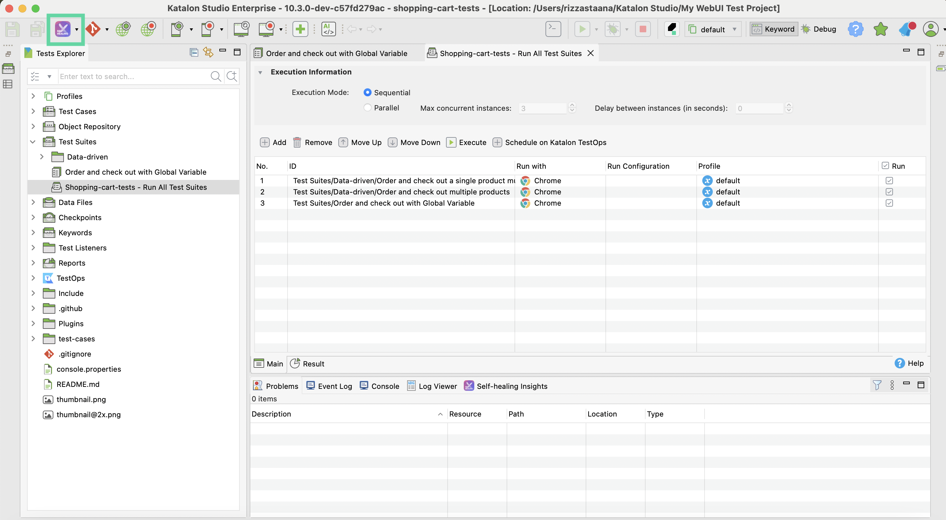Select Shopping-cart-tests - Run All Test Suites item
The width and height of the screenshot is (946, 520).
(x=134, y=187)
